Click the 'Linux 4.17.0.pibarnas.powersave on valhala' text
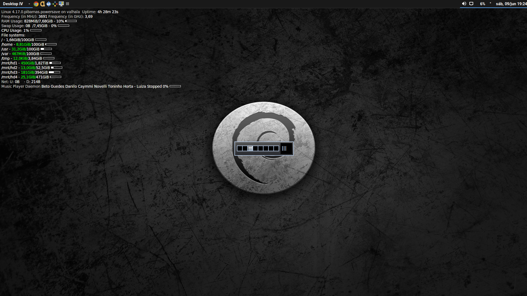The height and width of the screenshot is (296, 527). pyautogui.click(x=41, y=12)
